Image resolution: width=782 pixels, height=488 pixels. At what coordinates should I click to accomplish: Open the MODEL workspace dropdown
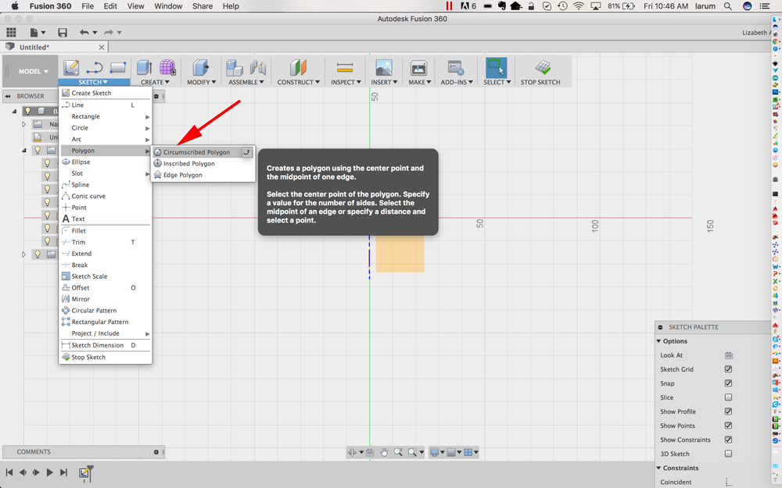[34, 71]
